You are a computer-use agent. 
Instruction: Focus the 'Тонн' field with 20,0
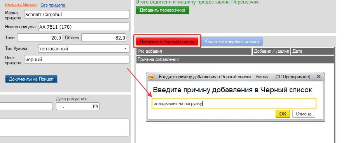[x=40, y=38]
